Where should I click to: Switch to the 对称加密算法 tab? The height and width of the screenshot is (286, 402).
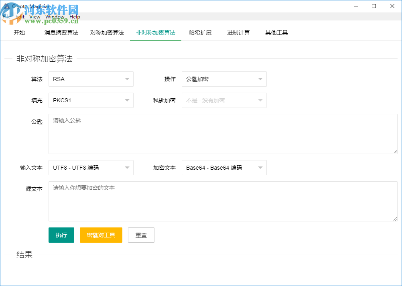pyautogui.click(x=107, y=32)
